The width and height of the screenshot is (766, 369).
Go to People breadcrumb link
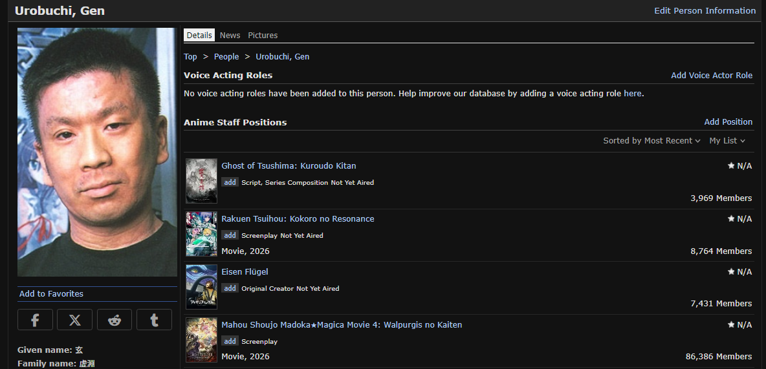tap(226, 57)
